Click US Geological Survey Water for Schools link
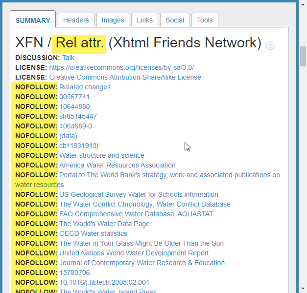The image size is (307, 293). click(x=139, y=194)
